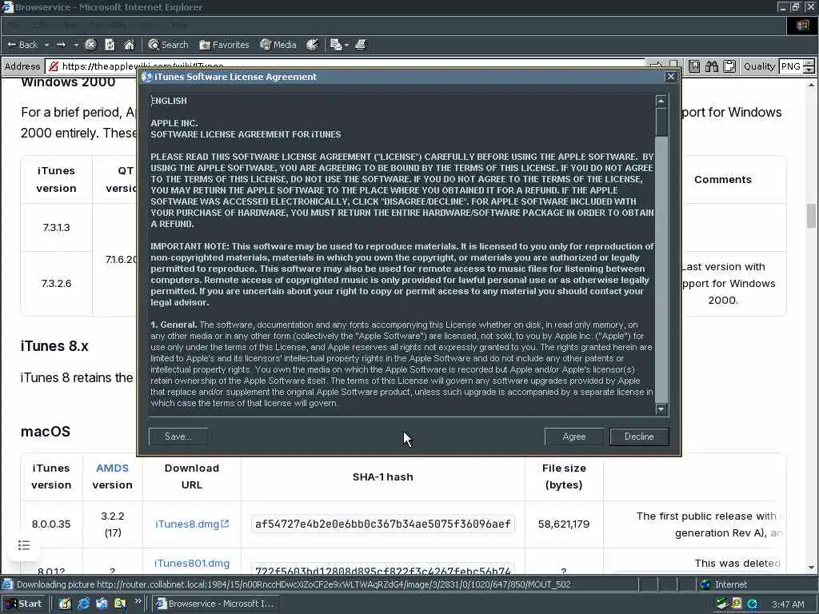The width and height of the screenshot is (819, 614).
Task: Click the Go arrow beside the address field
Action: 656,66
